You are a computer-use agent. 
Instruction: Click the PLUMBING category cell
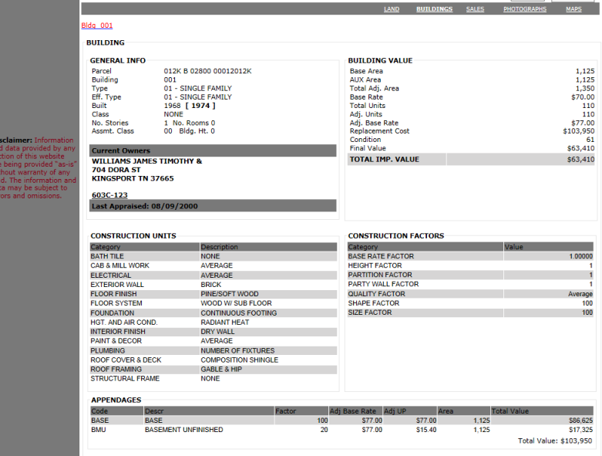click(x=145, y=351)
